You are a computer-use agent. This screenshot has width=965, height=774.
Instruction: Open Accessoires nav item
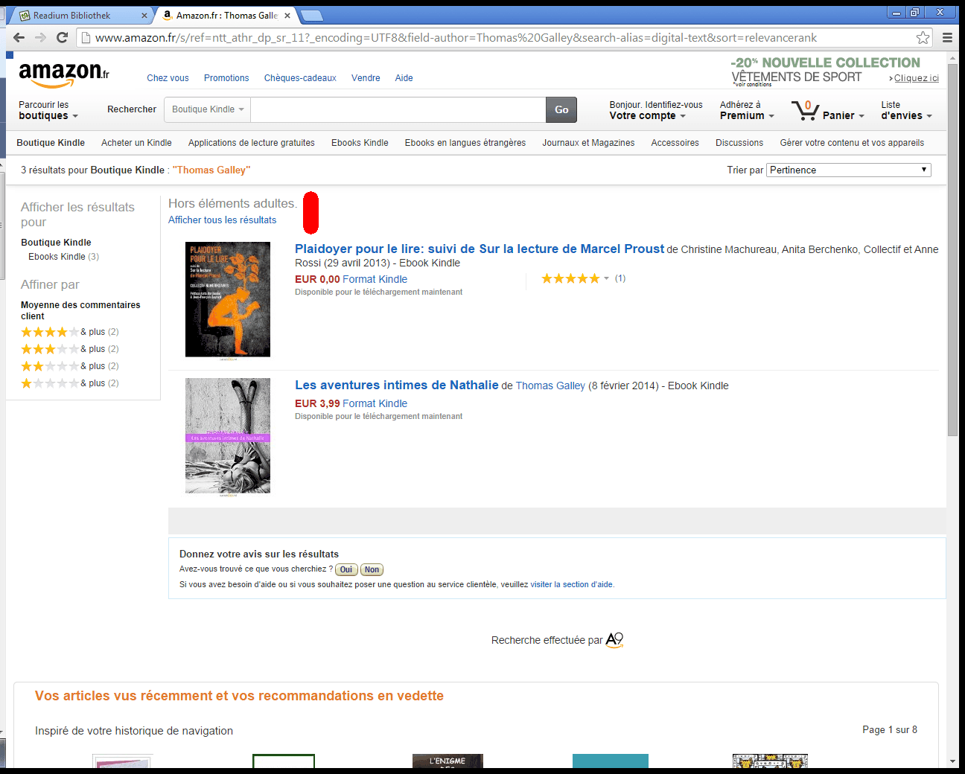675,143
